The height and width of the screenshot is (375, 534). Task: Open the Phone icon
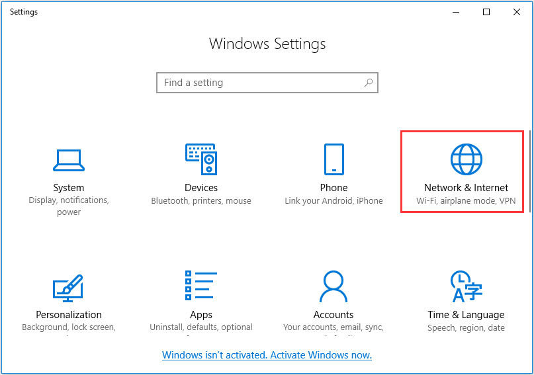pyautogui.click(x=334, y=159)
